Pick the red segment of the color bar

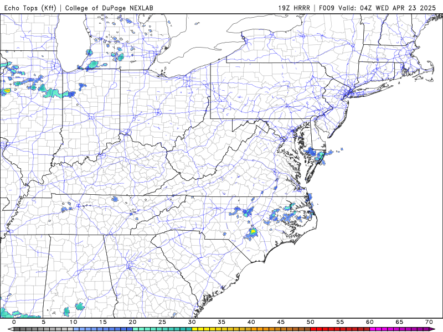340,329
